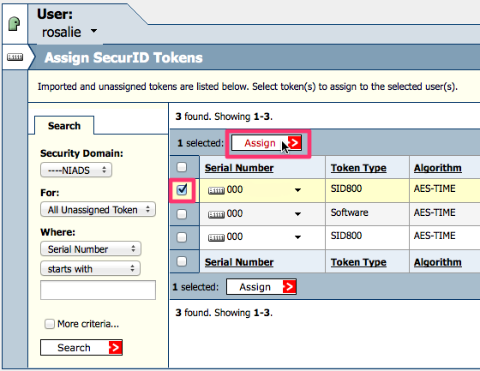Sort by Algorithm in top header

(x=438, y=168)
